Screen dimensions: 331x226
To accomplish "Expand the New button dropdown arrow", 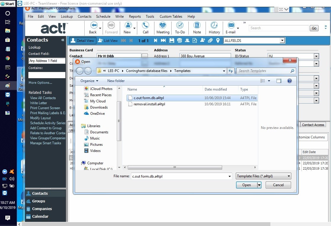I will pyautogui.click(x=134, y=28).
